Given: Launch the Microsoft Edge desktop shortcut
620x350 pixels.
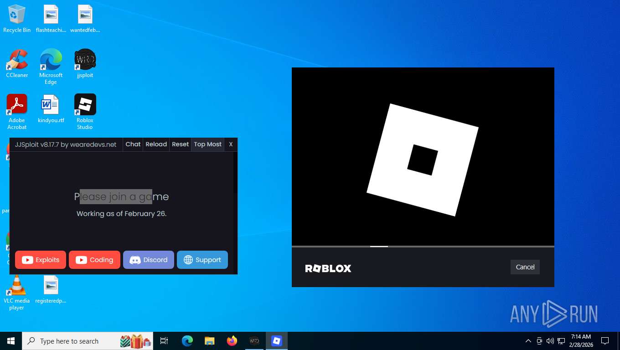Looking at the screenshot, I should point(51,67).
